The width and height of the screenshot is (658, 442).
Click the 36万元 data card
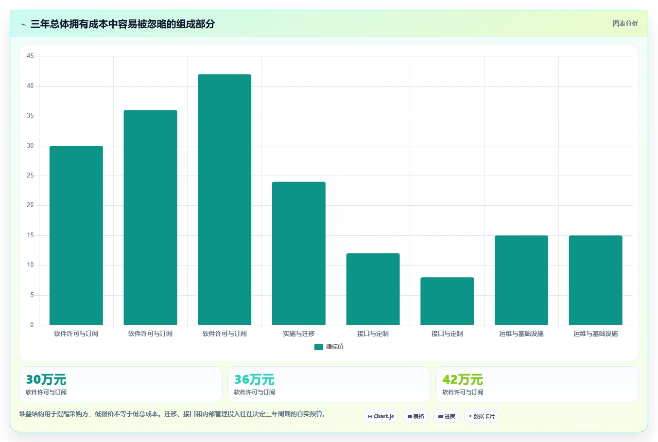329,384
